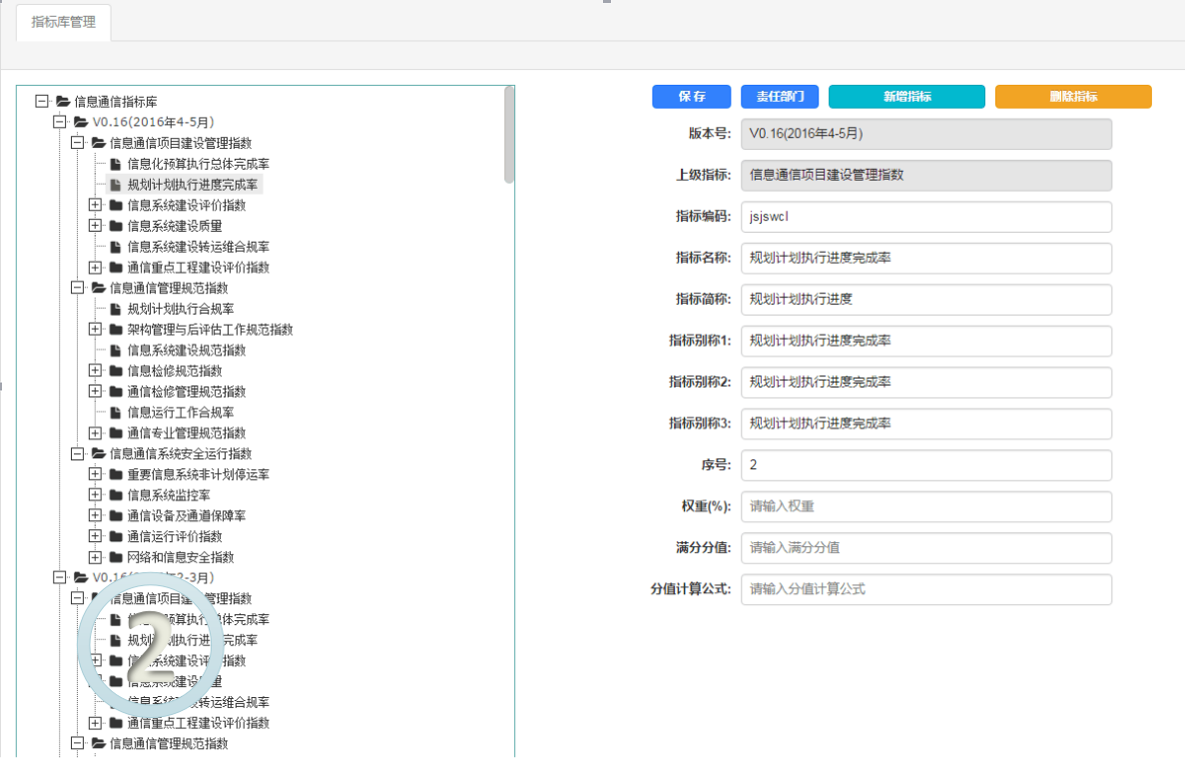Select 规划计划执行合规率 in the tree
The height and width of the screenshot is (764, 1185).
[181, 309]
